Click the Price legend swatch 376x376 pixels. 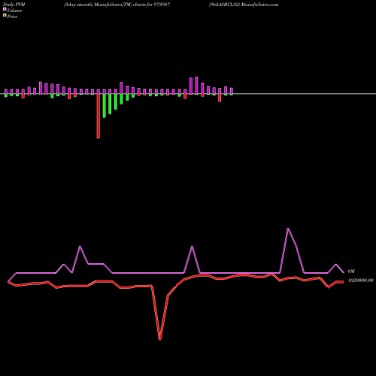[5, 15]
